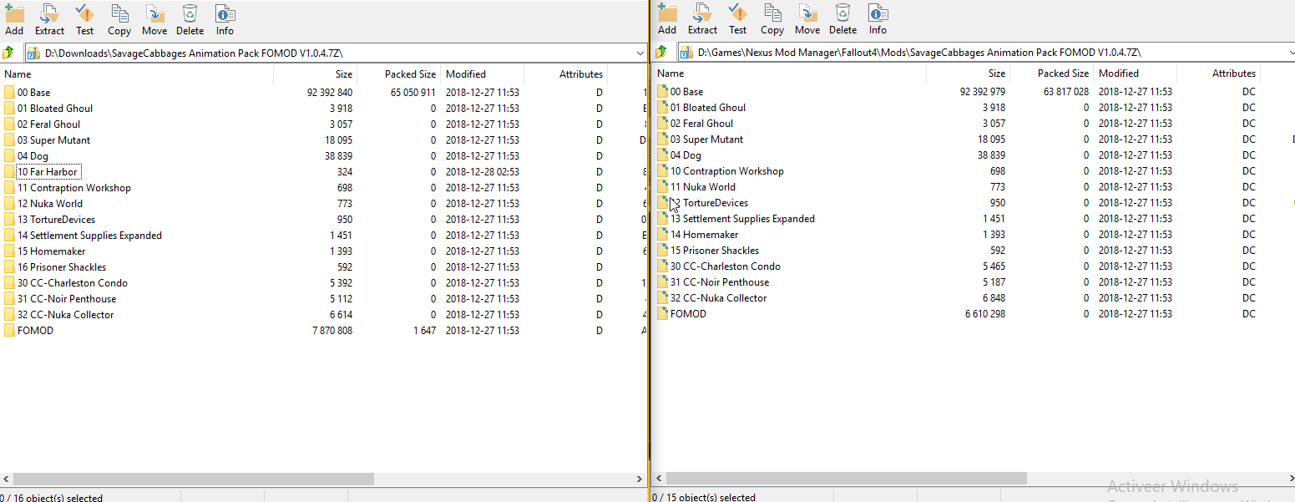Click left window horizontal scrollbar thumb

[x=194, y=479]
